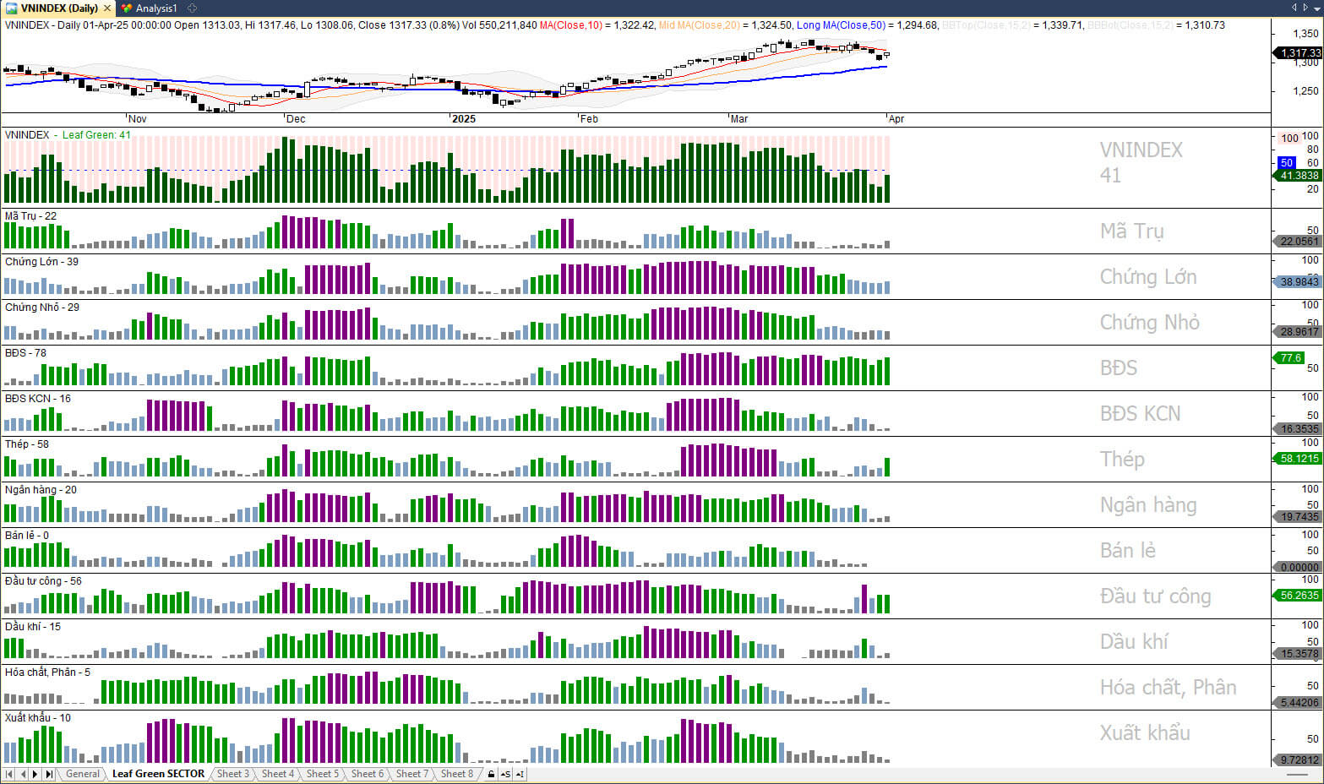Toggle the chart lock padlock

(x=491, y=774)
